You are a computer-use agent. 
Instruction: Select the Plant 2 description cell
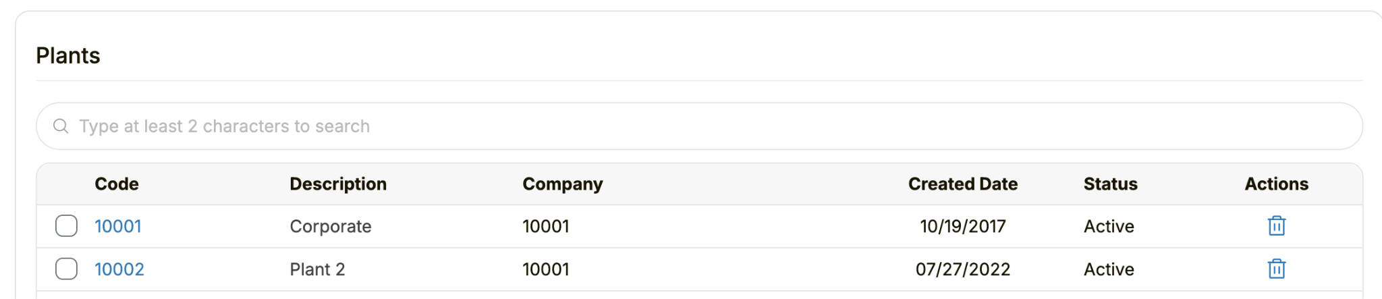(x=317, y=269)
